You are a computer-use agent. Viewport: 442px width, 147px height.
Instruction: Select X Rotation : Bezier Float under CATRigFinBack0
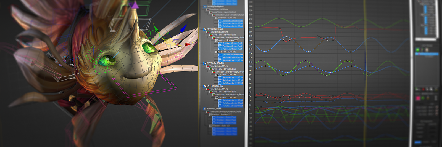point(231,100)
